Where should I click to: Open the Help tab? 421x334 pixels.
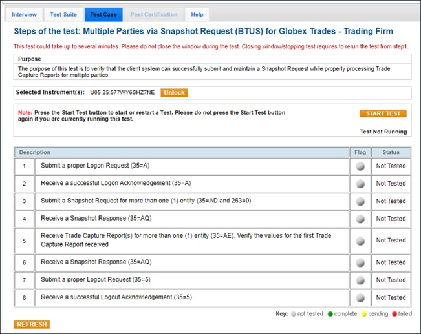pos(197,14)
